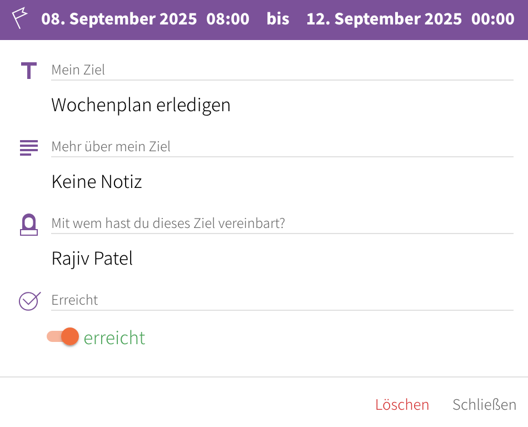Click the flag icon in header
This screenshot has width=528, height=427.
(x=21, y=19)
